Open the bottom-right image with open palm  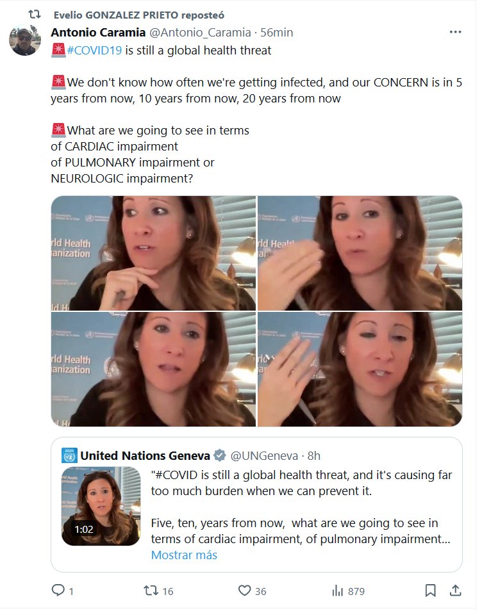pyautogui.click(x=360, y=369)
